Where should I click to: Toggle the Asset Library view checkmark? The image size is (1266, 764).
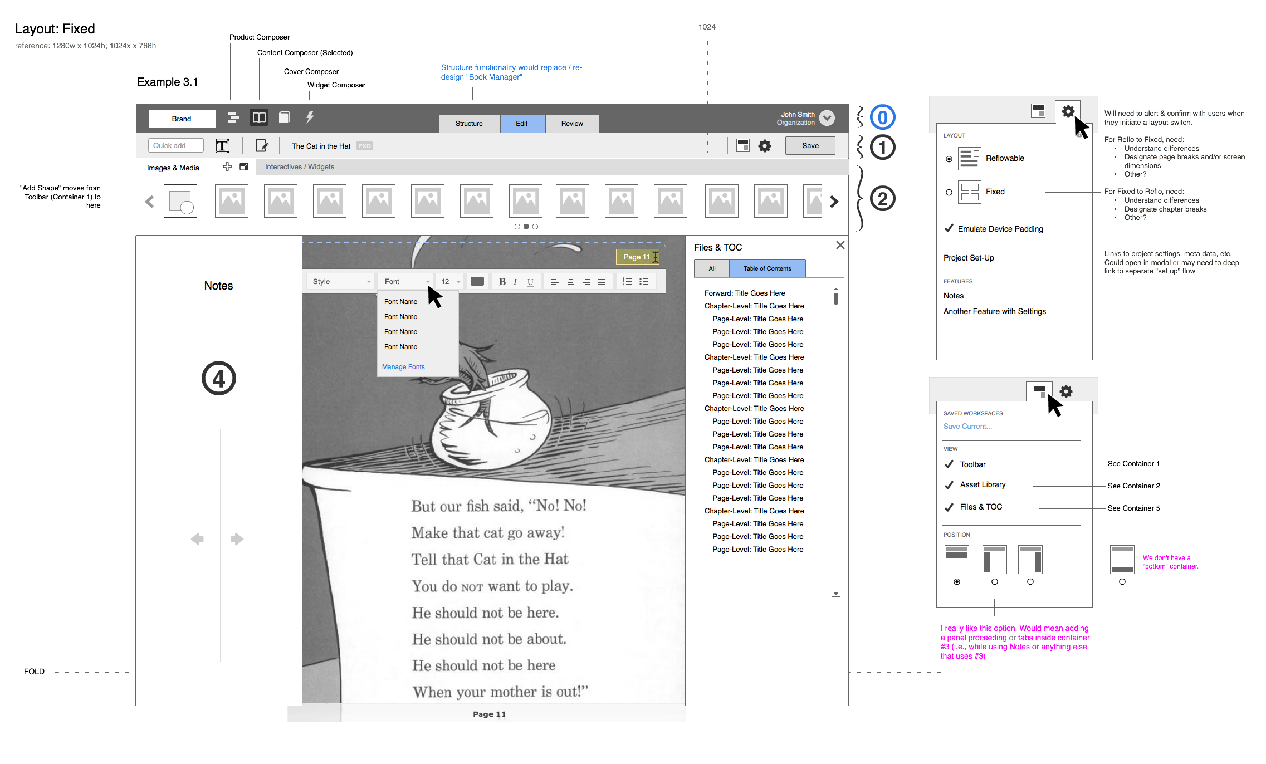pyautogui.click(x=949, y=485)
